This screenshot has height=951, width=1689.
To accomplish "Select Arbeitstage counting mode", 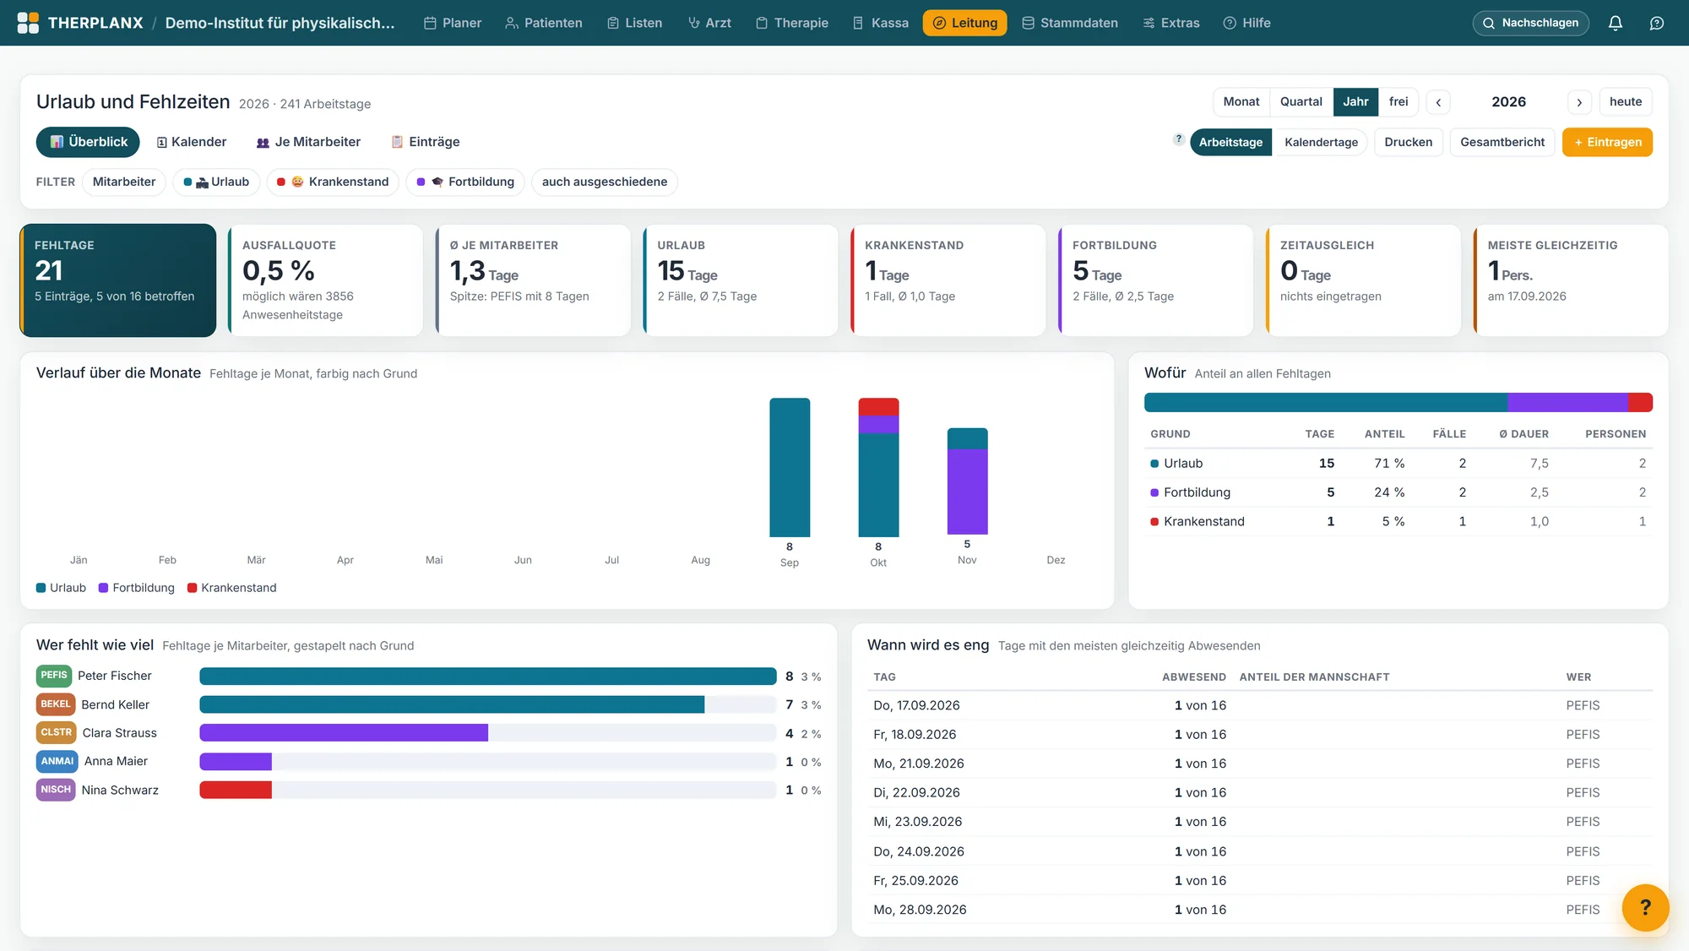I will click(x=1230, y=142).
